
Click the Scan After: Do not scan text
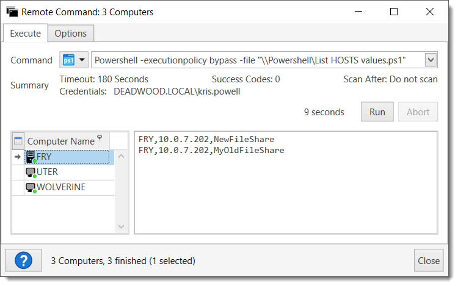point(390,79)
